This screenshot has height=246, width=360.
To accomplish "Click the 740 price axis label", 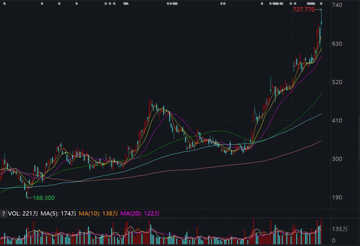I will (x=337, y=5).
